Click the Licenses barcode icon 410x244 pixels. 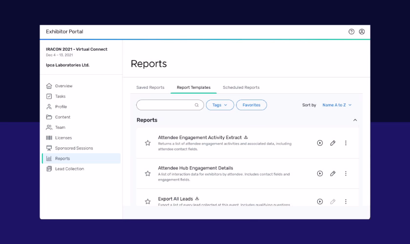(49, 138)
